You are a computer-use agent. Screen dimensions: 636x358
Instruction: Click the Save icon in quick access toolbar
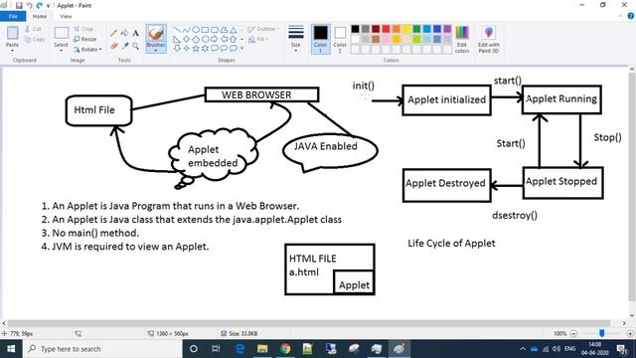(19, 5)
